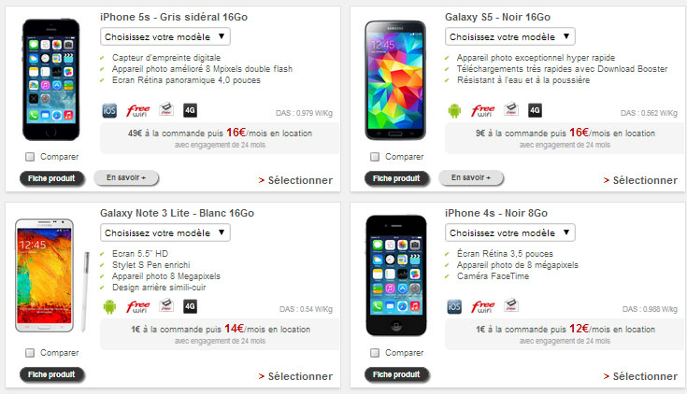Expand the Galaxy S5 model selector
The image size is (687, 394).
point(510,36)
